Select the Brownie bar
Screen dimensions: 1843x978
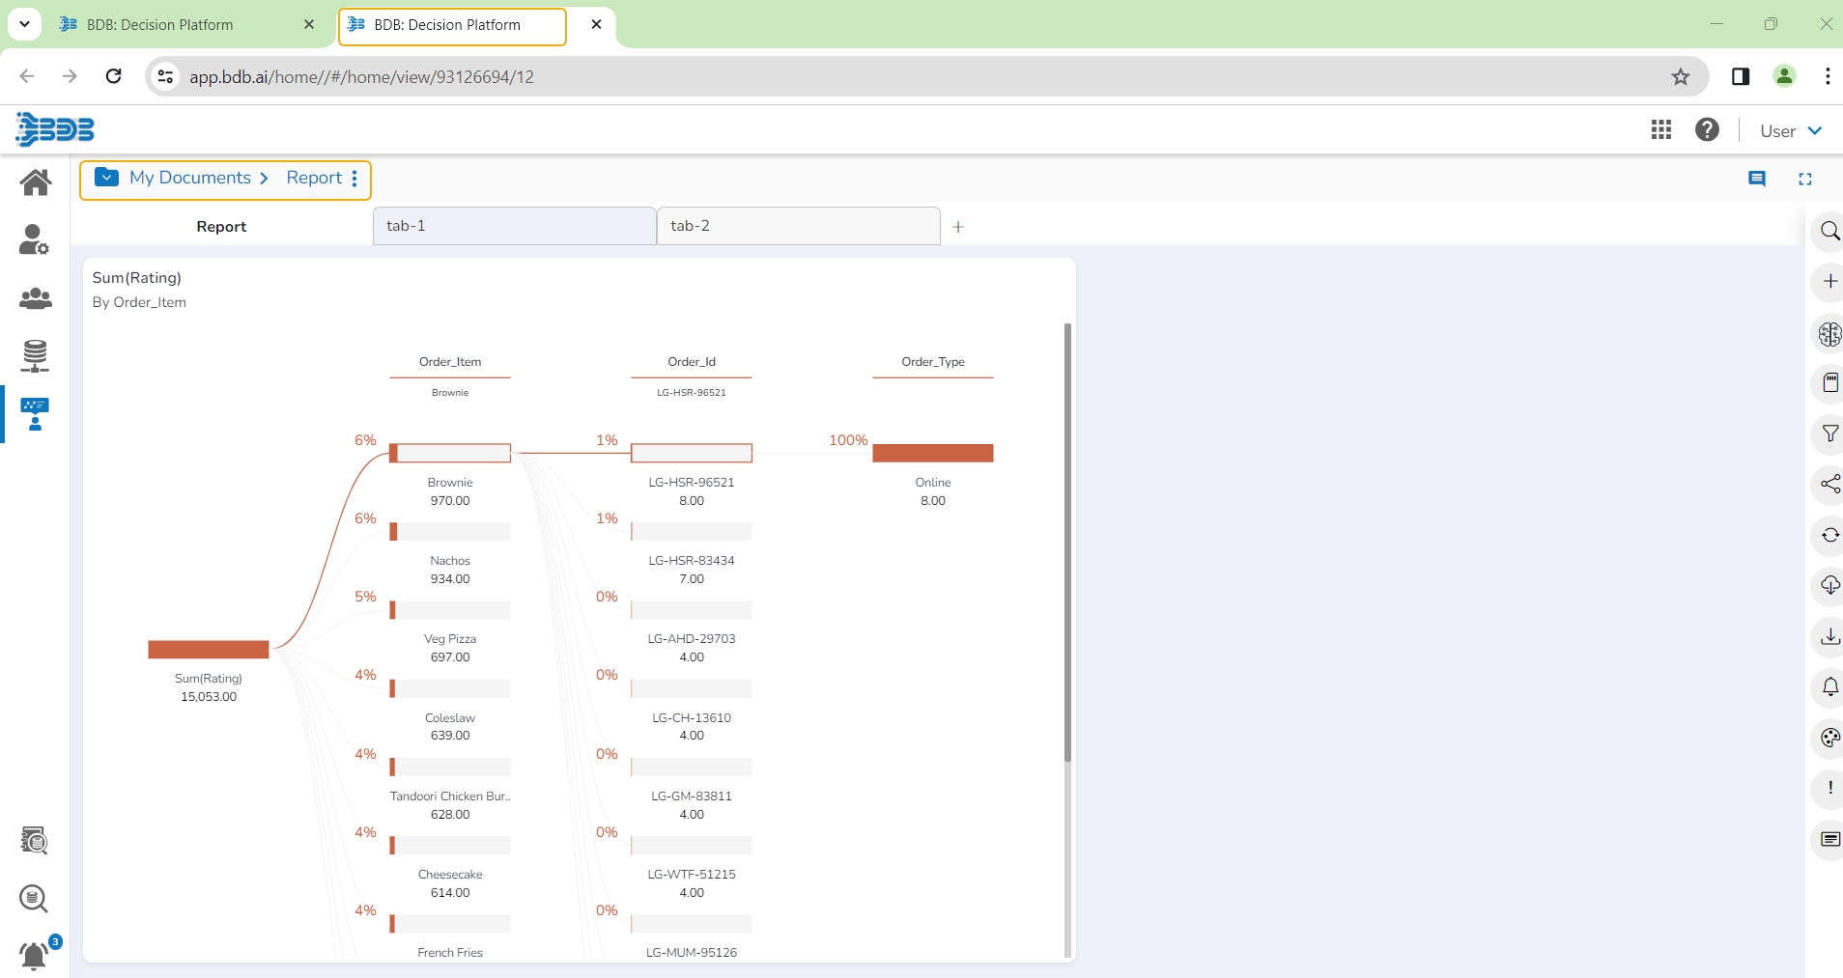point(450,453)
